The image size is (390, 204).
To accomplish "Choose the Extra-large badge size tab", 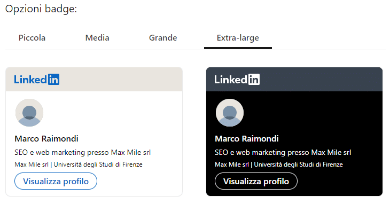I will click(x=238, y=38).
